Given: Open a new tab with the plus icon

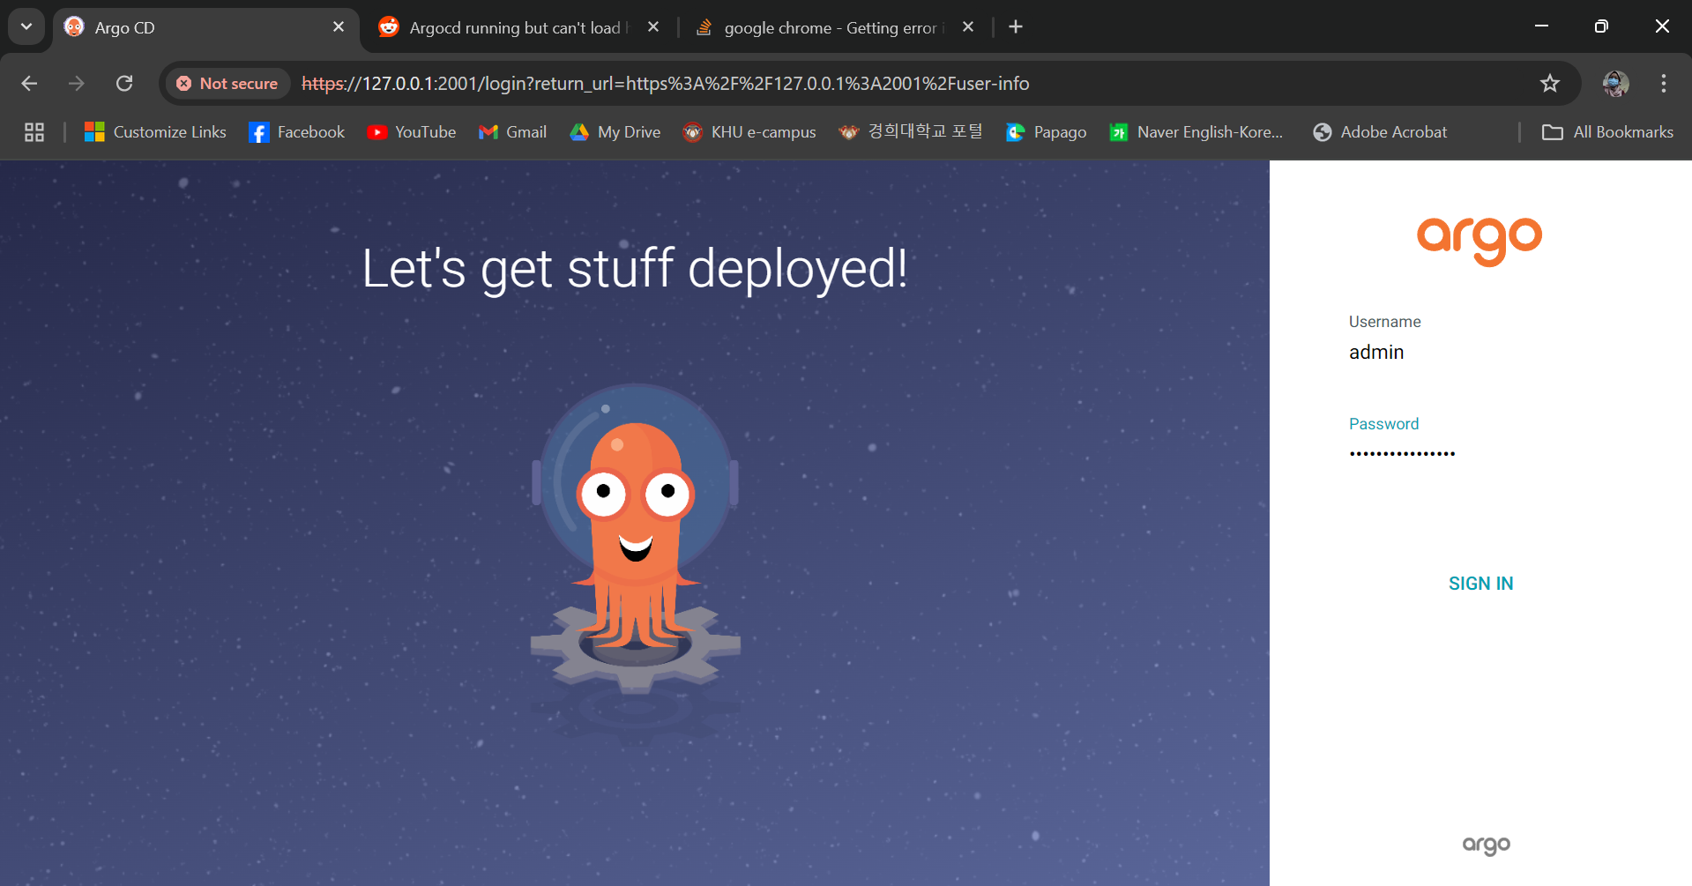Looking at the screenshot, I should coord(1016,27).
